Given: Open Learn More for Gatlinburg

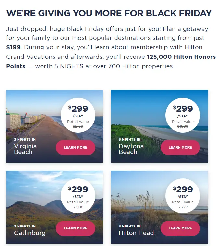Looking at the screenshot, I should pyautogui.click(x=75, y=228).
